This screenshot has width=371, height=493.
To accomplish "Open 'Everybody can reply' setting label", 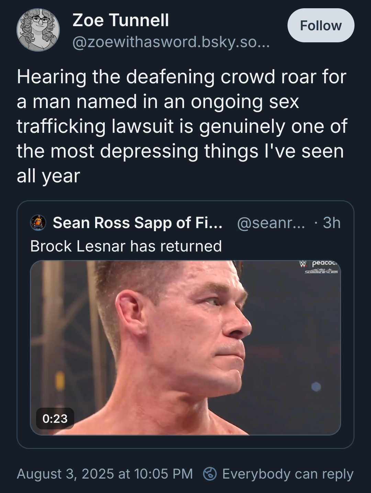I will click(x=288, y=474).
